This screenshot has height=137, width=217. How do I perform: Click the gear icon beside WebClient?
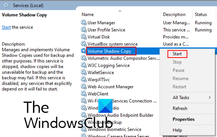pyautogui.click(x=84, y=94)
